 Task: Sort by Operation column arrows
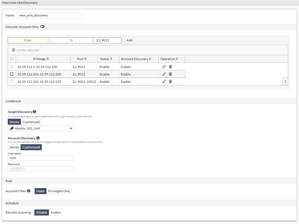coord(177,59)
